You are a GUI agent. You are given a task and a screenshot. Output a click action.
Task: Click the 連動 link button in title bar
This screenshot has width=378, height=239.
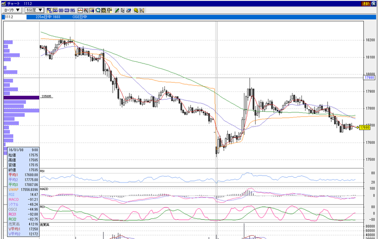tap(366, 4)
